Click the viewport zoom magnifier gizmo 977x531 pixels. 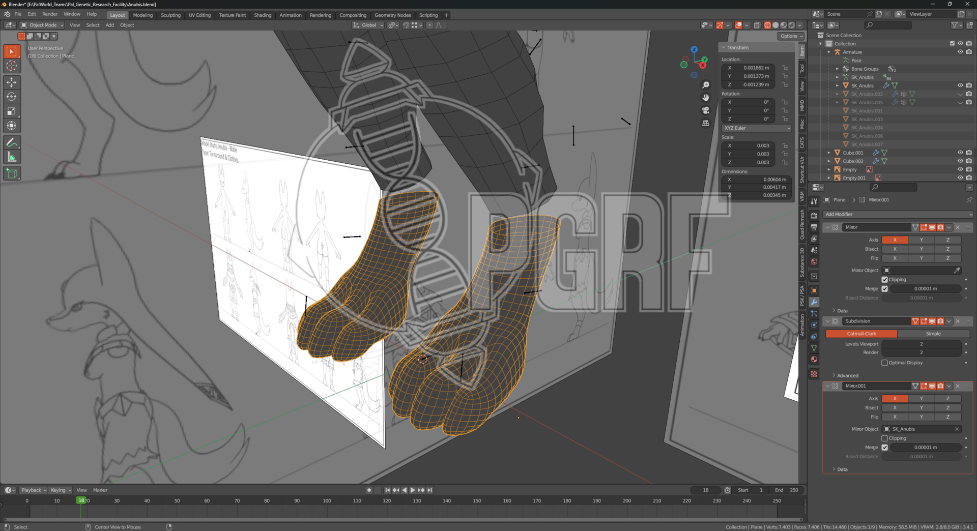pyautogui.click(x=706, y=85)
